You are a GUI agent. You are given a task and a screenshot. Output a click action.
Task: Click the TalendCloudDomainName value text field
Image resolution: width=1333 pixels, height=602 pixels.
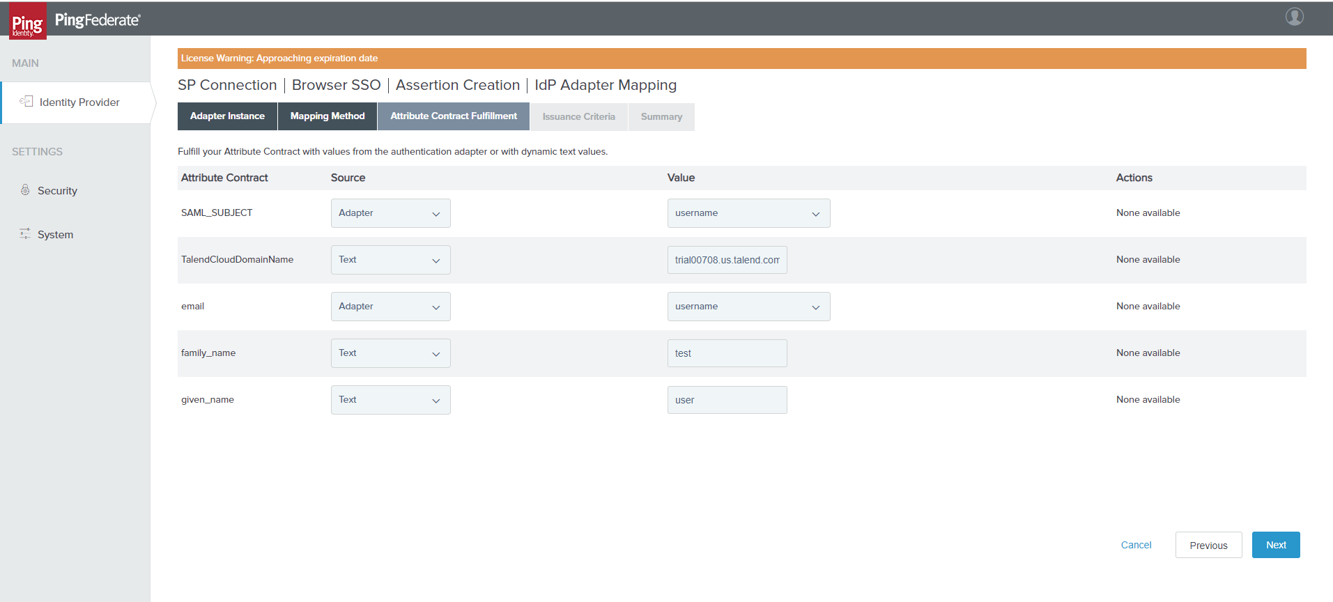pos(727,260)
